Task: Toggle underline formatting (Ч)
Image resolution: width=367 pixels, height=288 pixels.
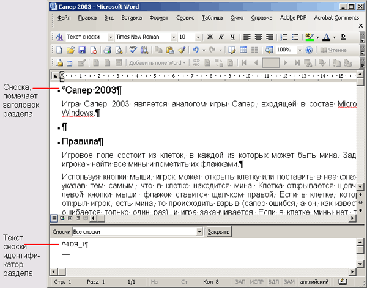Action: 232,37
